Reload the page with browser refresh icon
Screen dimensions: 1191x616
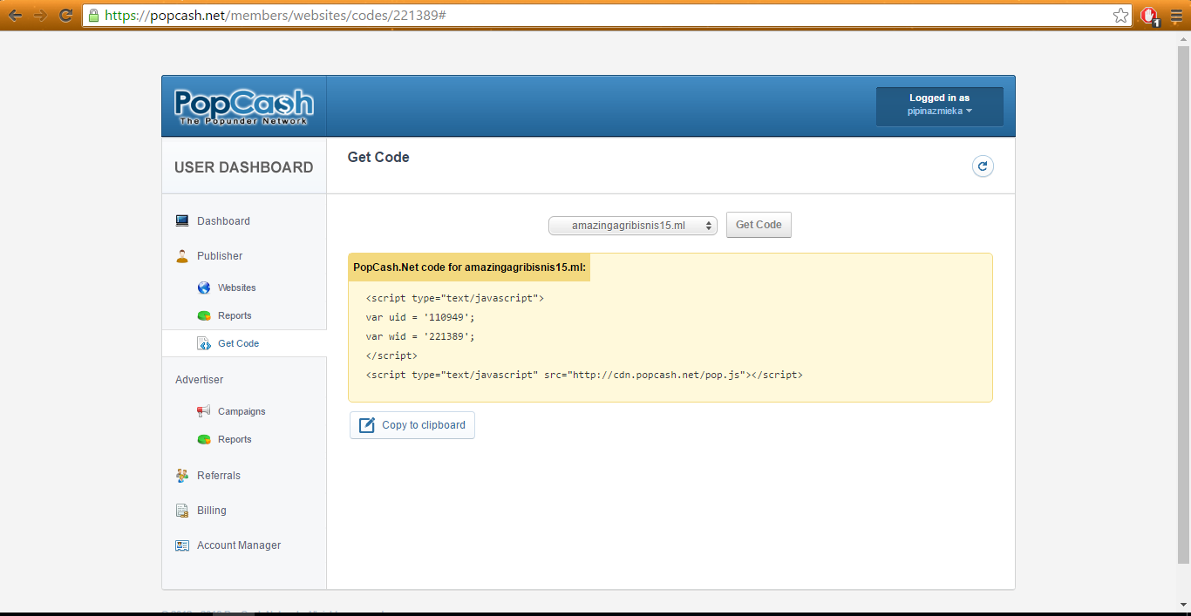pyautogui.click(x=65, y=15)
